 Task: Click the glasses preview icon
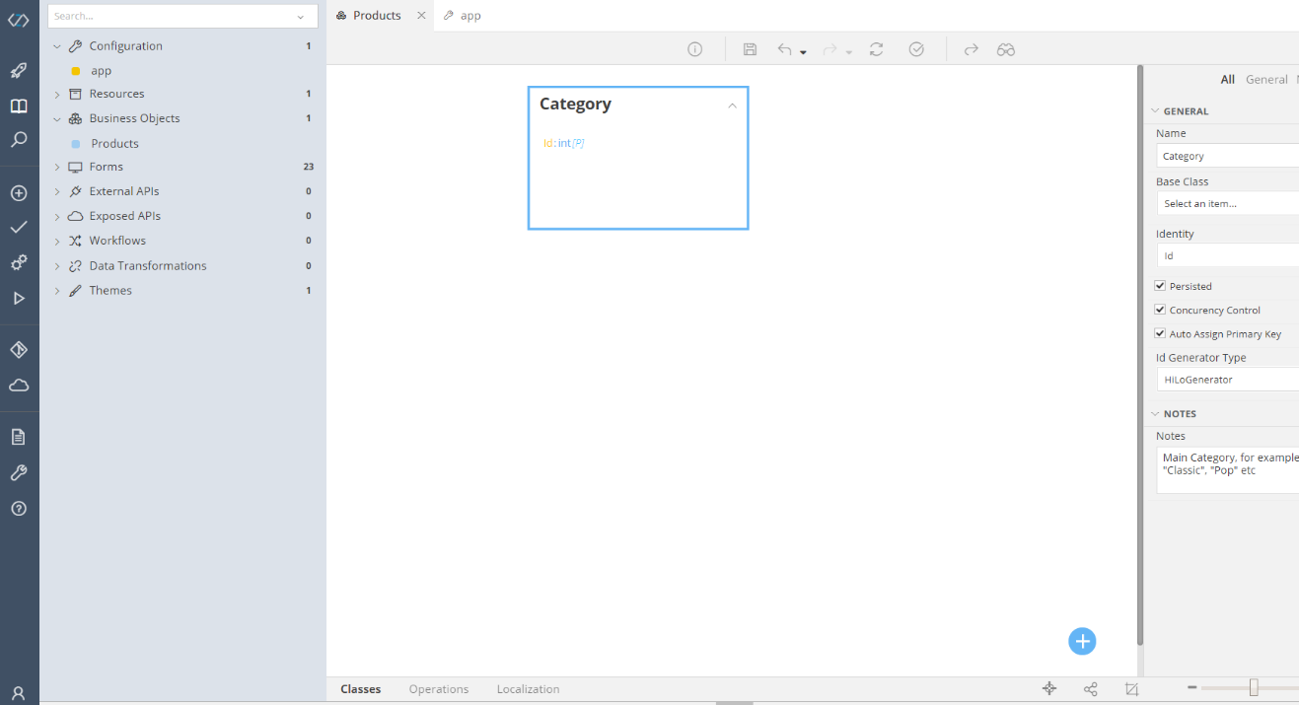click(x=1005, y=49)
